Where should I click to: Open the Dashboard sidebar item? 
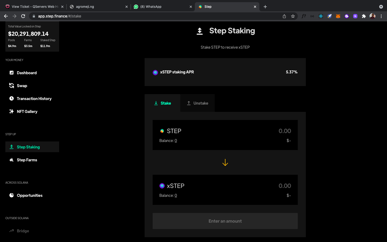pyautogui.click(x=32, y=73)
